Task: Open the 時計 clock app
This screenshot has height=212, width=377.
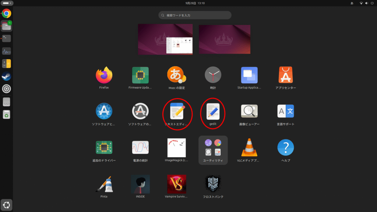Action: point(213,75)
